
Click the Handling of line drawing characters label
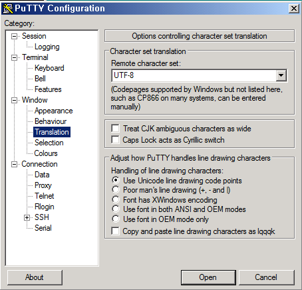(x=167, y=171)
